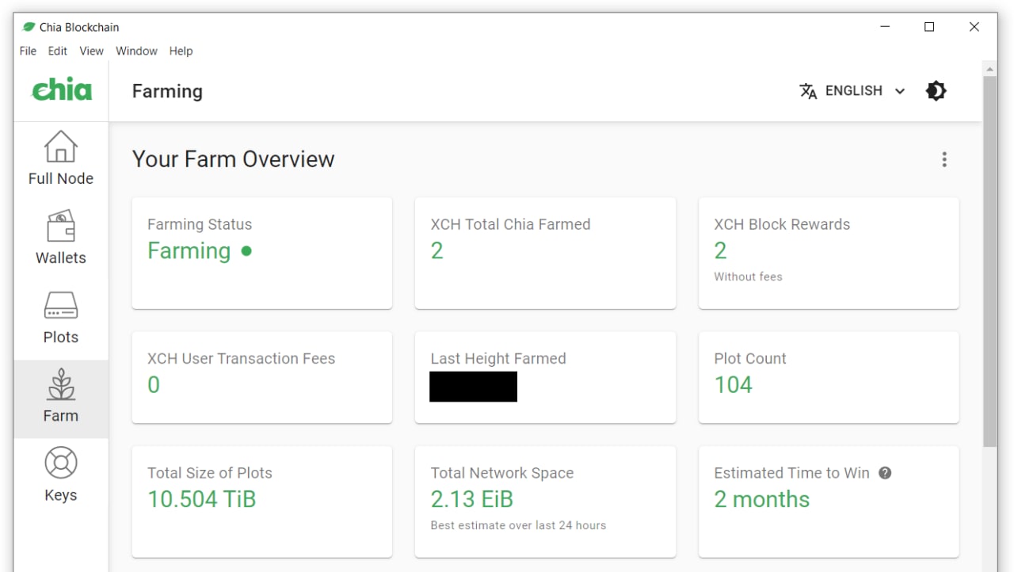
Task: Click the XCH Total Chia Farmed label
Action: (510, 224)
